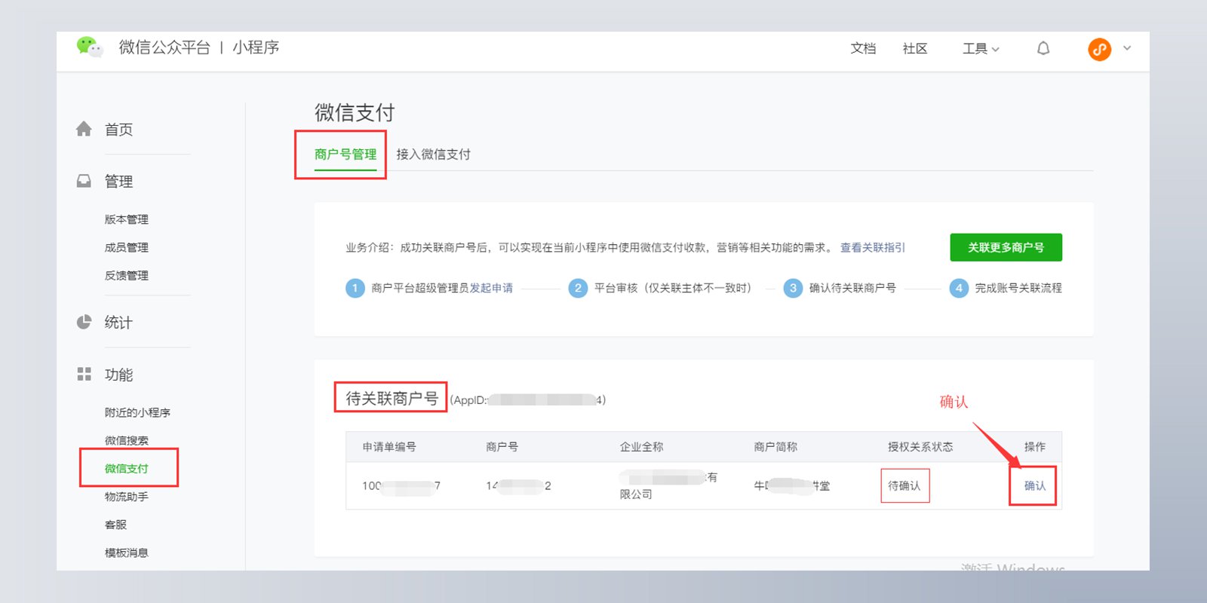Image resolution: width=1207 pixels, height=603 pixels.
Task: Open the notification bell
Action: 1043,48
